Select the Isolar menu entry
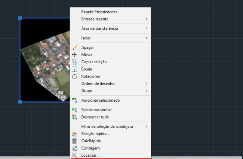Screen dimensions: 243x159 point(111,38)
